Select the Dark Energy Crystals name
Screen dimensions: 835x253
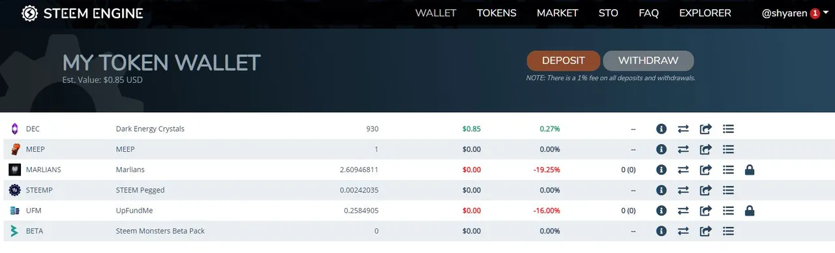pyautogui.click(x=150, y=129)
